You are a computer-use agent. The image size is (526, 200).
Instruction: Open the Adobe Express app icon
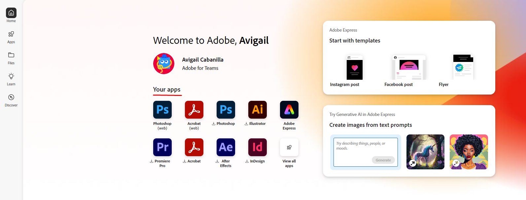[289, 110]
